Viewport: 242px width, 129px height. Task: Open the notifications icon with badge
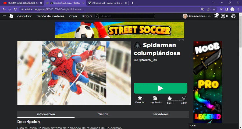(x=216, y=16)
